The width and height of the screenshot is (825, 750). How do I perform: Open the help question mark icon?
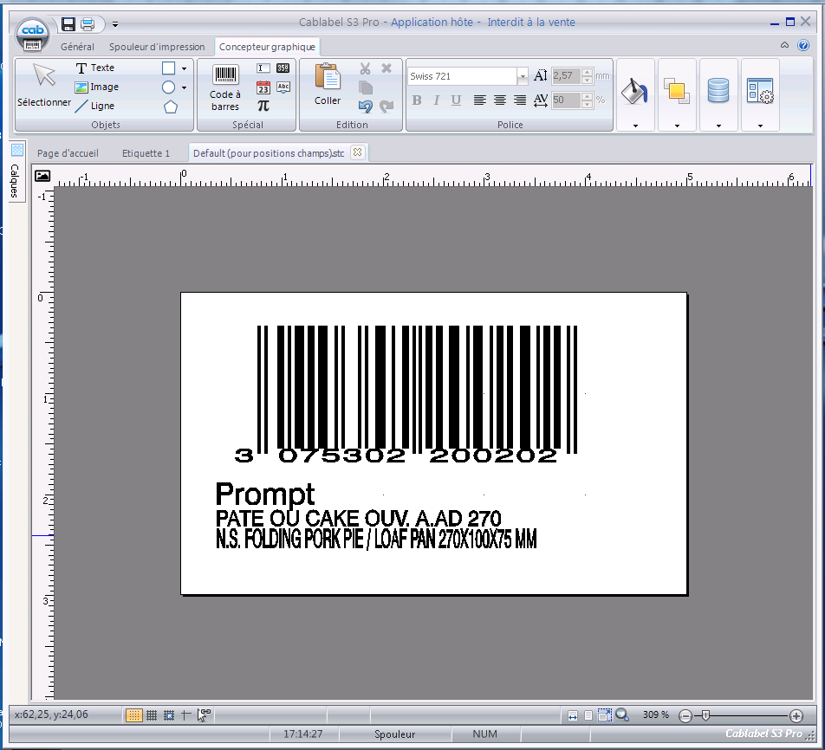[x=803, y=45]
